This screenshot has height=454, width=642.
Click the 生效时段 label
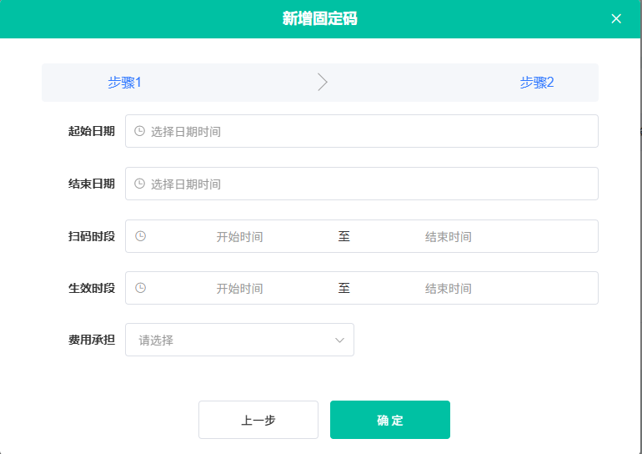click(92, 289)
